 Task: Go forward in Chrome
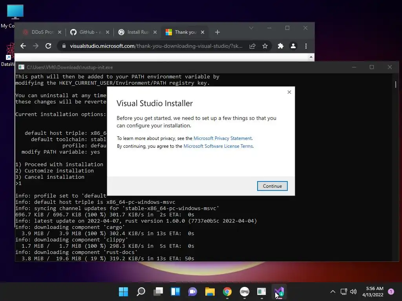coord(36,46)
